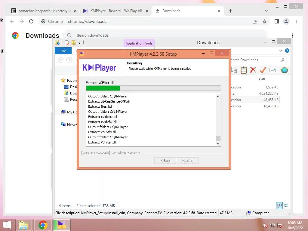Click the Explorer Back arrow
The width and height of the screenshot is (308, 231).
pos(61,60)
